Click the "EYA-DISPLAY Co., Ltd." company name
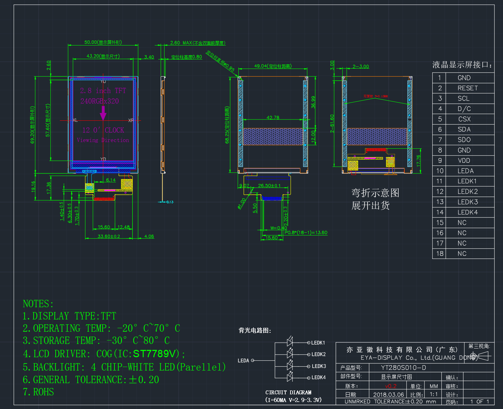The height and width of the screenshot is (409, 503). click(x=396, y=358)
